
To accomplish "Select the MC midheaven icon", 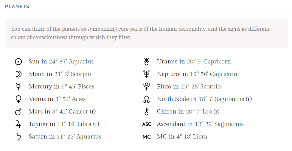I will pyautogui.click(x=147, y=137).
